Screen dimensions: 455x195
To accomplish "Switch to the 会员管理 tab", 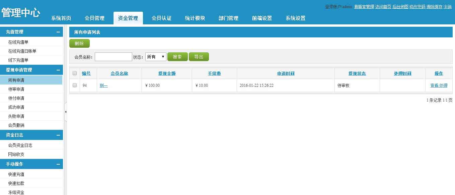I will click(94, 18).
